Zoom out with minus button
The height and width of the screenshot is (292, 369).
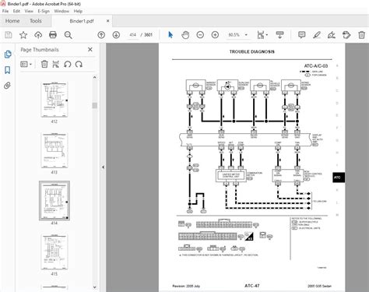point(200,35)
